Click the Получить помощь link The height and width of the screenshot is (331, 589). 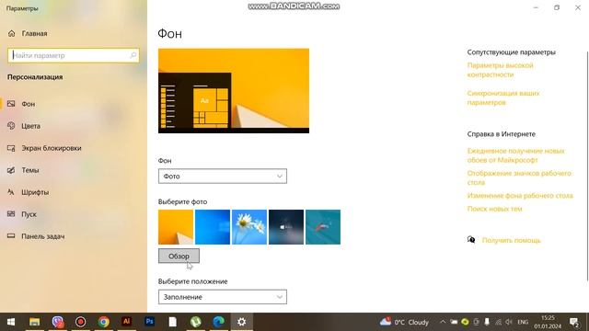click(x=512, y=240)
